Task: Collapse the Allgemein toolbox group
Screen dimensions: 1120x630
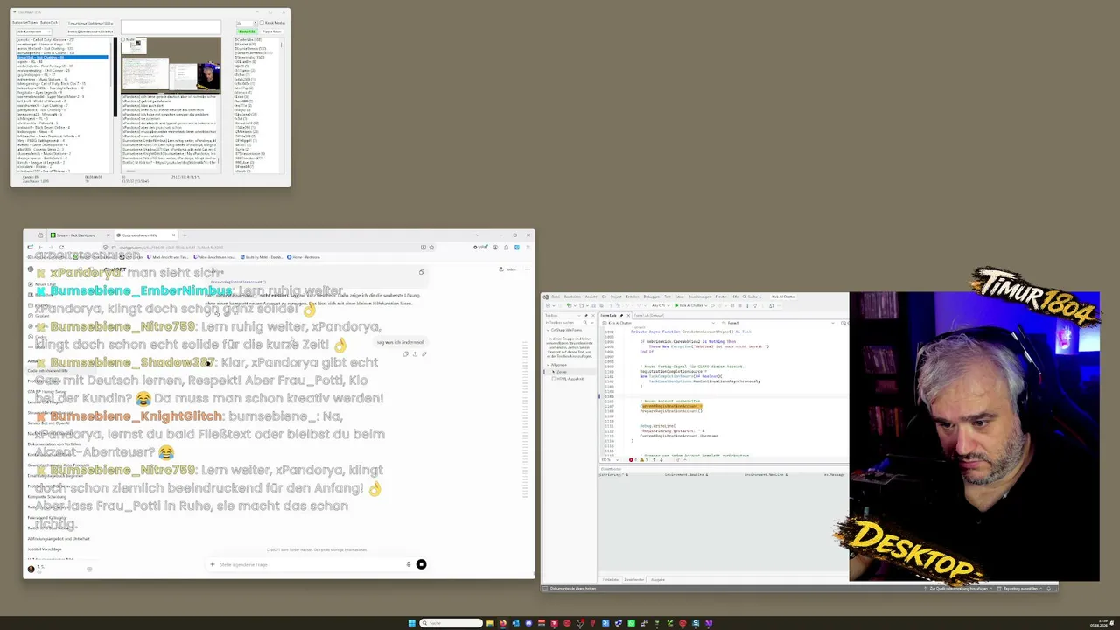Action: point(549,365)
